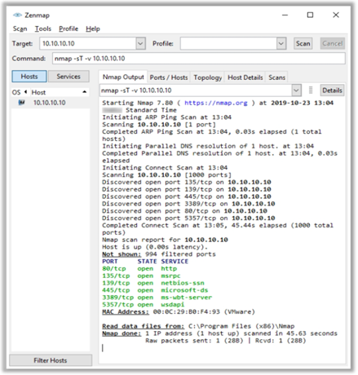Click 'Host is up (0.00s latency)' line
The image size is (358, 375).
[155, 247]
